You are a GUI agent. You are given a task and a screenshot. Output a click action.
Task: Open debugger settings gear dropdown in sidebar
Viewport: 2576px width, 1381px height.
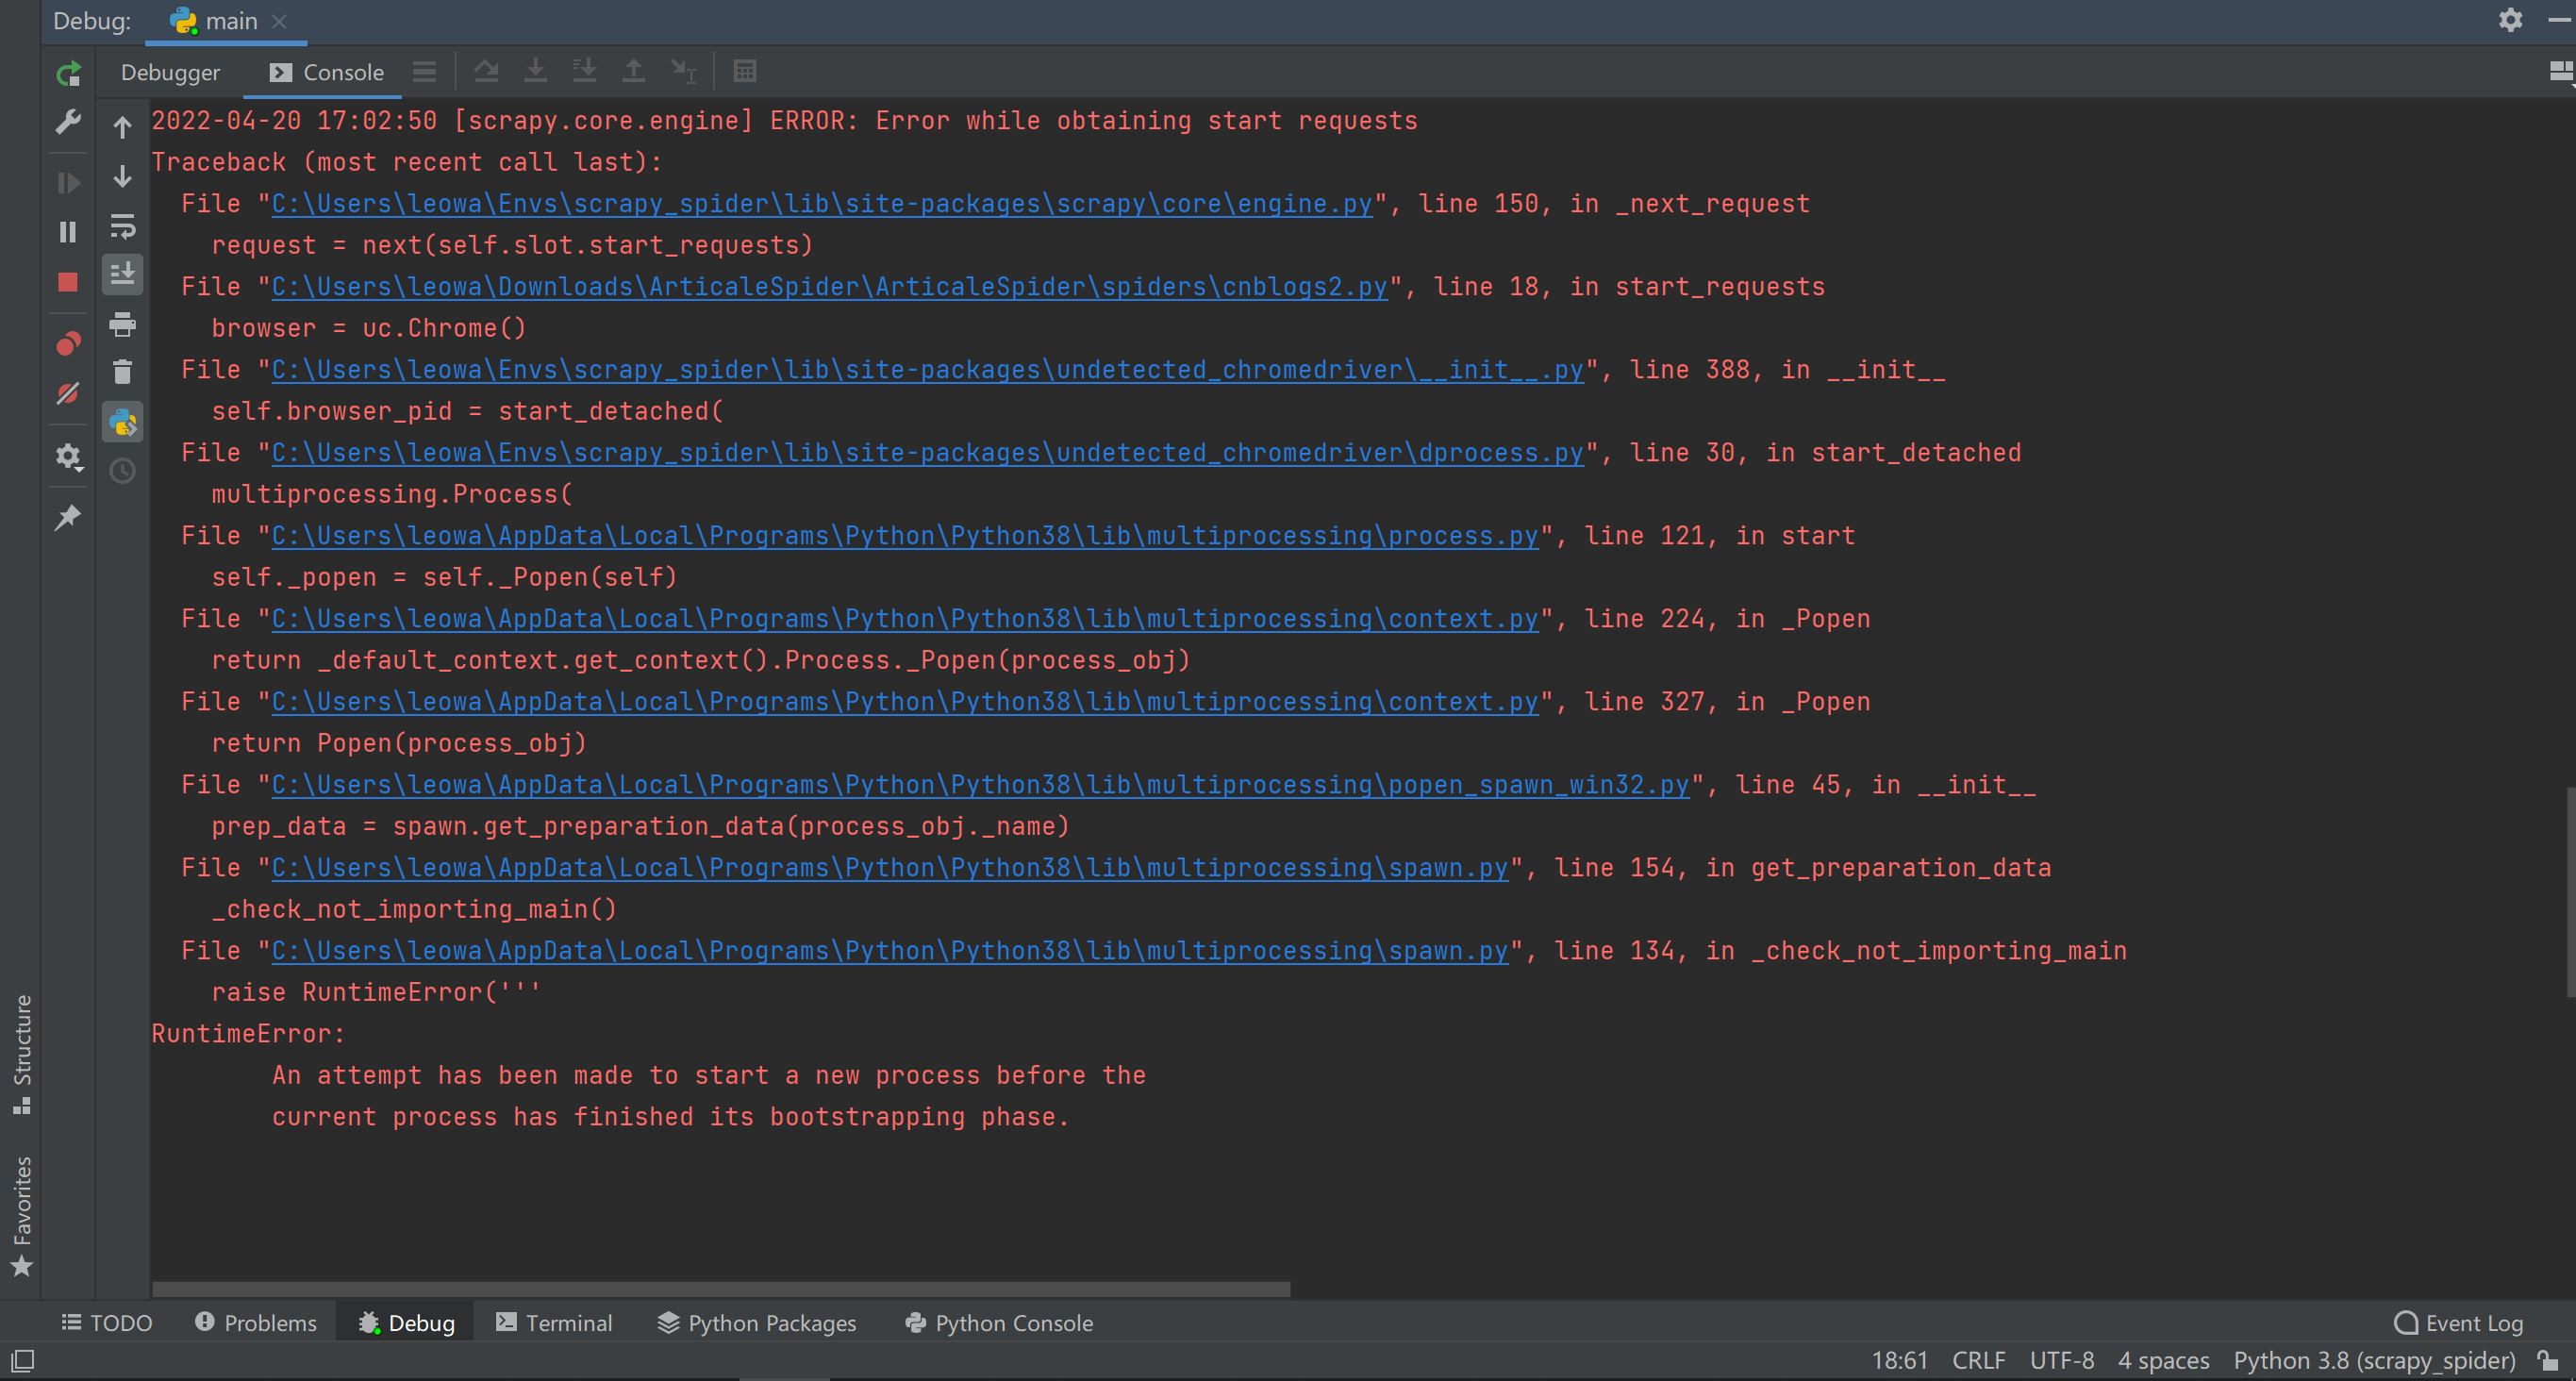pos(68,457)
